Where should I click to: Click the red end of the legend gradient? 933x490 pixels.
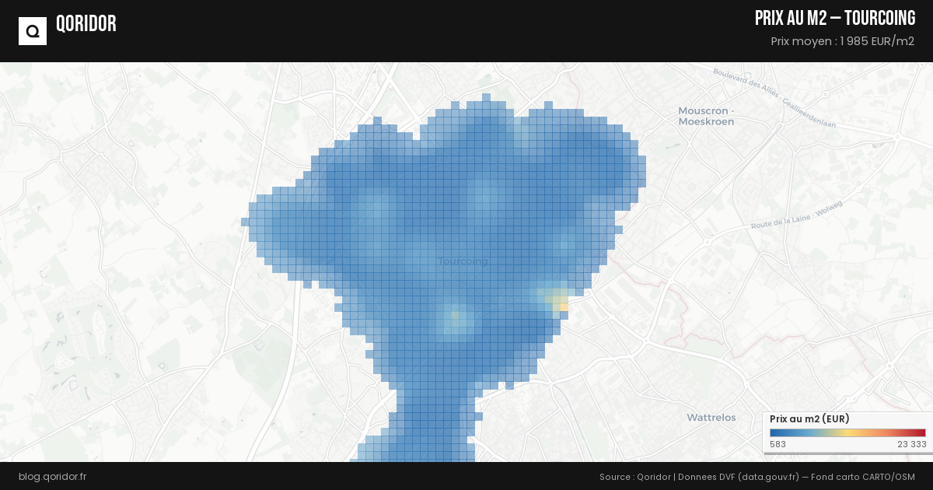click(921, 432)
